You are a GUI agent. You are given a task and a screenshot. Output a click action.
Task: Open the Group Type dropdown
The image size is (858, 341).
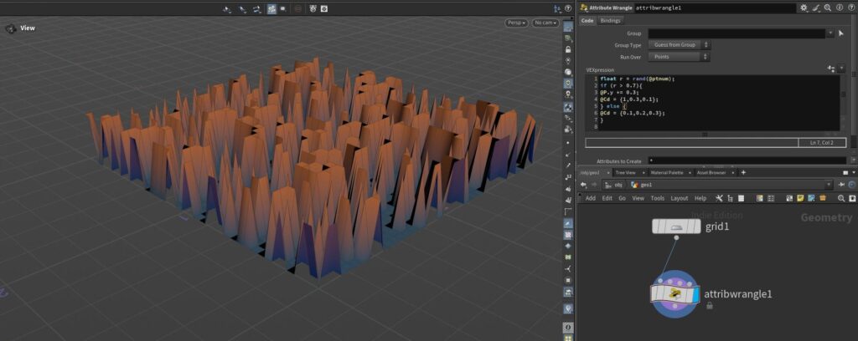click(x=679, y=45)
